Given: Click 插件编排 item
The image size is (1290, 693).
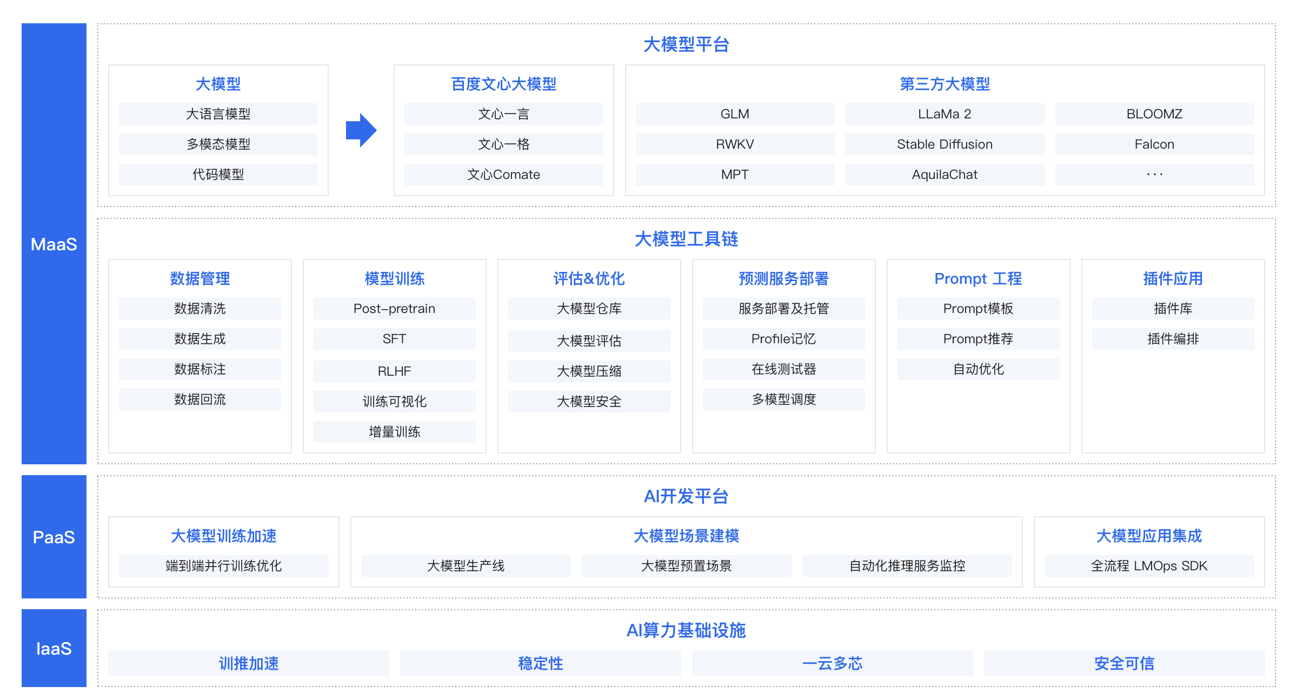Looking at the screenshot, I should [x=1173, y=339].
